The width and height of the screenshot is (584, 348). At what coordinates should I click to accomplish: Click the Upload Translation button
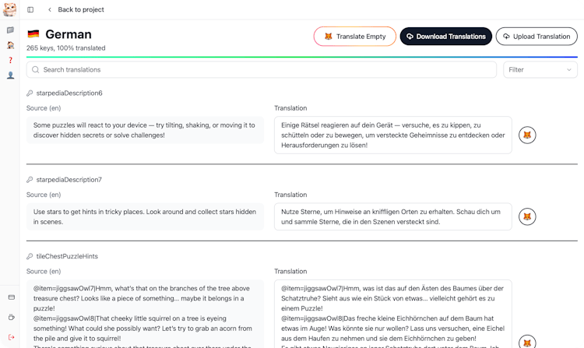click(x=537, y=37)
